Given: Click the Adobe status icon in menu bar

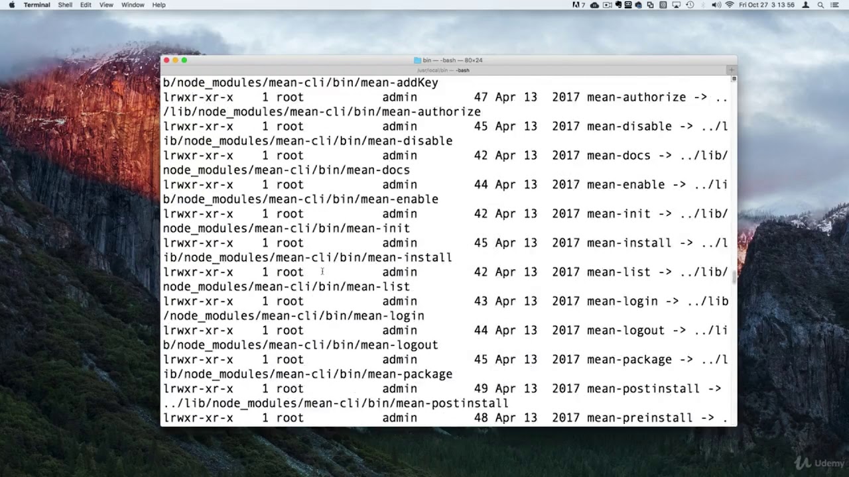Looking at the screenshot, I should 578,5.
